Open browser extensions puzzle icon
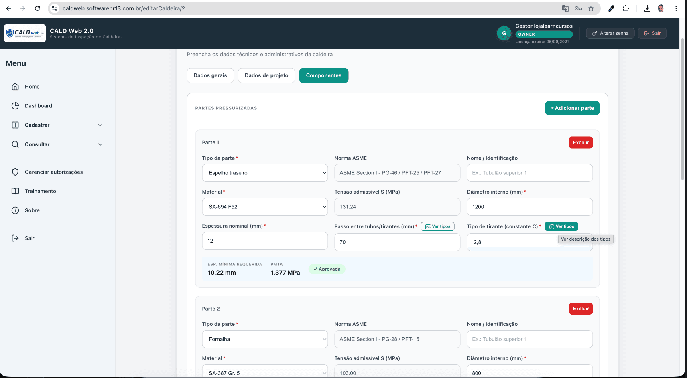 (626, 8)
